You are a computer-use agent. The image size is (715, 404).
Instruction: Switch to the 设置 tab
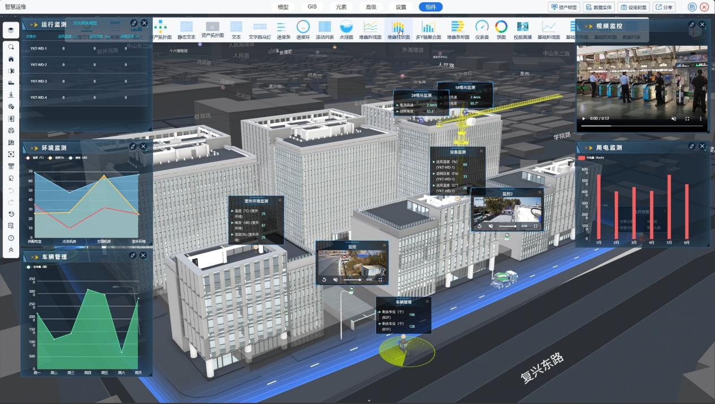[x=401, y=7]
